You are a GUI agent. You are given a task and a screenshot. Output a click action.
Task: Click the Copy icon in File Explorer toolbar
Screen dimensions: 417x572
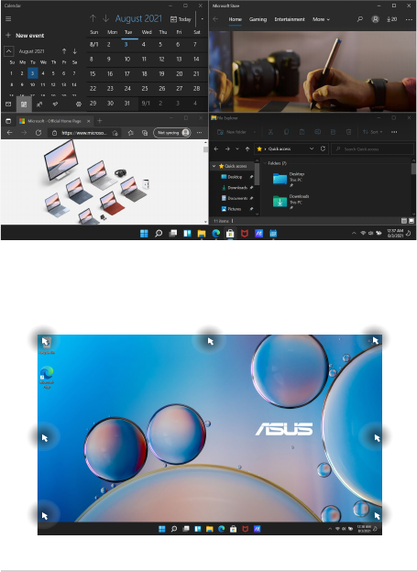(x=286, y=132)
